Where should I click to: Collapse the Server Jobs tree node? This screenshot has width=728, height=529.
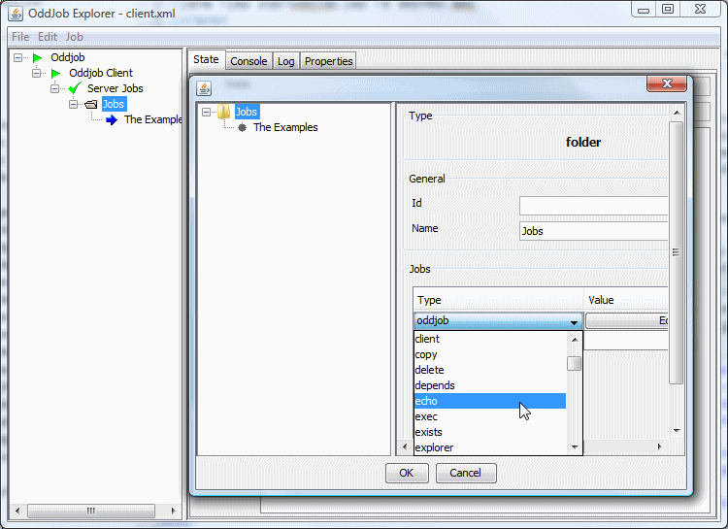coord(55,89)
